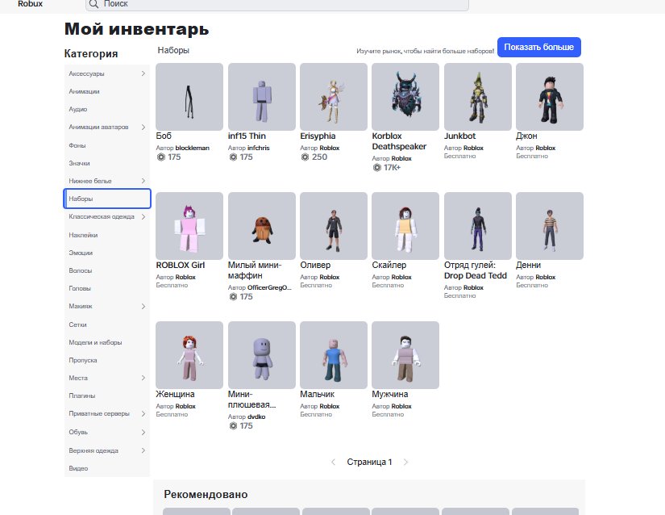
Task: Select the ROBLOX Girl thumbnail
Action: (189, 226)
